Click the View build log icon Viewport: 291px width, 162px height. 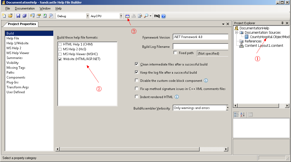(x=140, y=16)
